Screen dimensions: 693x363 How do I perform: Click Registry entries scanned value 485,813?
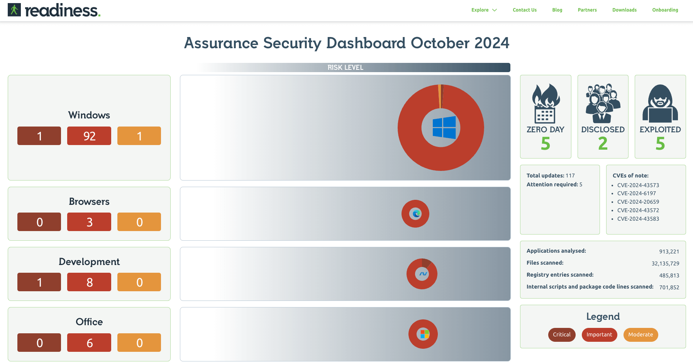point(669,275)
